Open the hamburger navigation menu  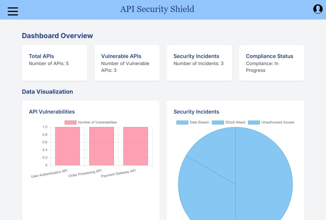pyautogui.click(x=13, y=11)
